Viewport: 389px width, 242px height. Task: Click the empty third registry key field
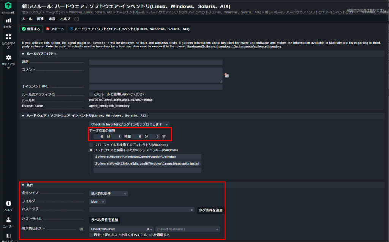click(x=147, y=170)
